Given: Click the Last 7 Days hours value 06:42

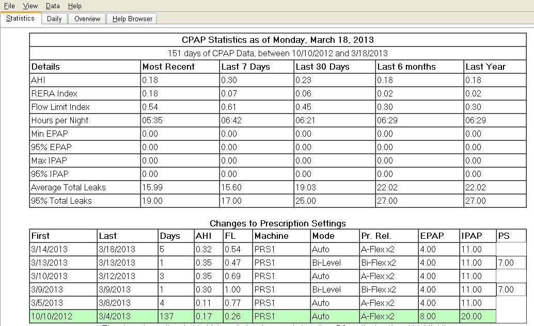Looking at the screenshot, I should coord(231,121).
